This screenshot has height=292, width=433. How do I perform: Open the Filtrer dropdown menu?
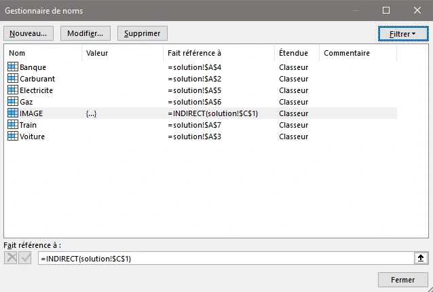[403, 33]
